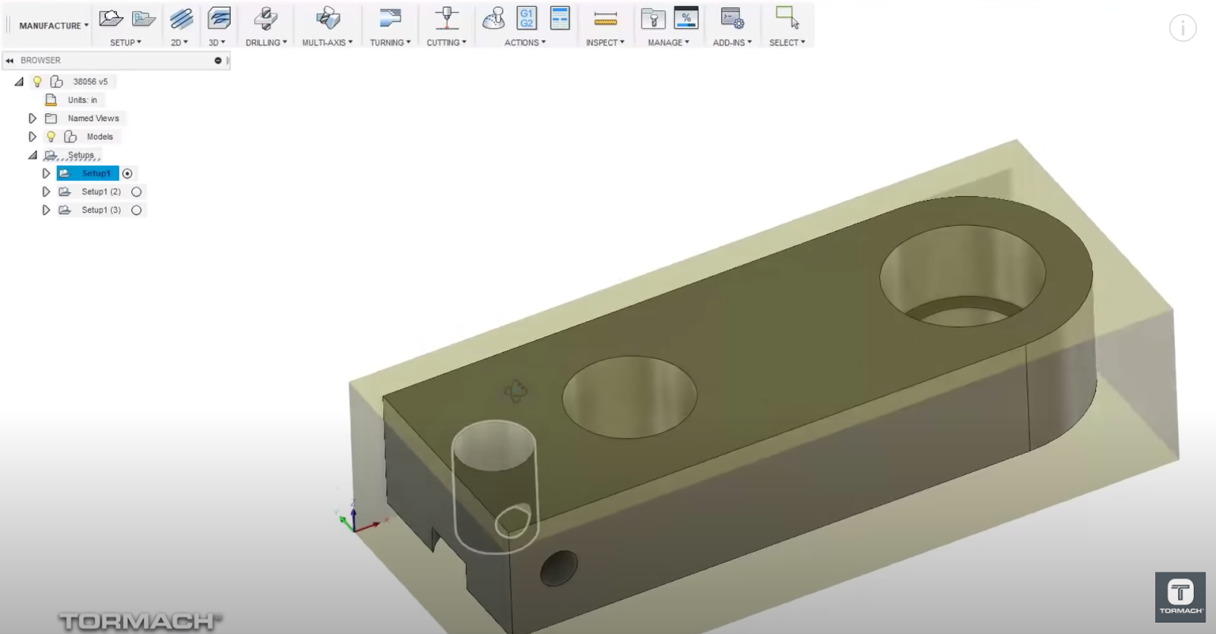Screen dimensions: 1216x634
Task: Select the Setup1 (3) label
Action: (101, 210)
